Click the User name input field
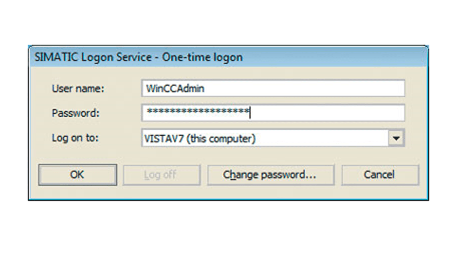The image size is (451, 253). pyautogui.click(x=273, y=88)
